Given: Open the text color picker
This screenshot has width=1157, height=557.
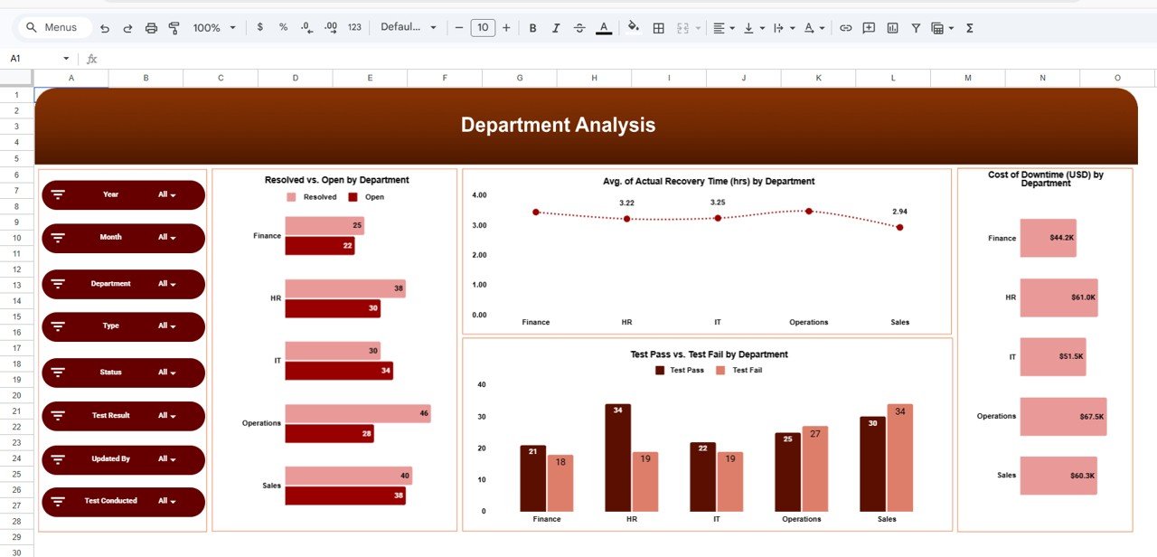Looking at the screenshot, I should 603,28.
